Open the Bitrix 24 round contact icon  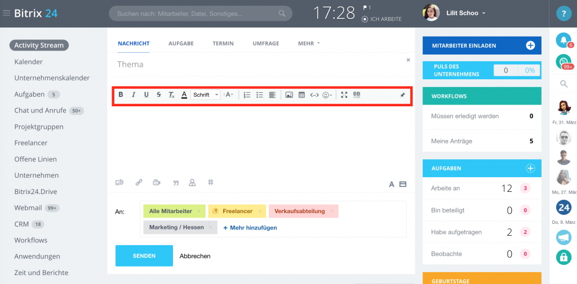click(x=563, y=207)
